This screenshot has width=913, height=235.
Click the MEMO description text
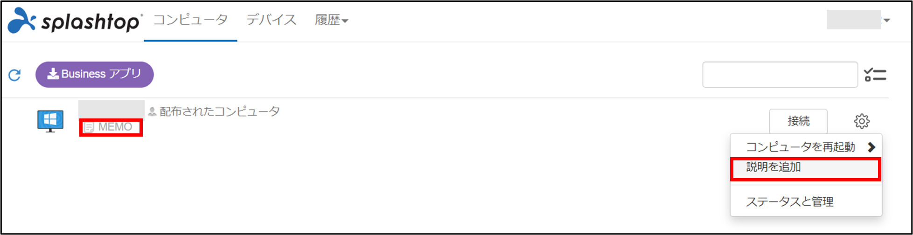tap(115, 127)
